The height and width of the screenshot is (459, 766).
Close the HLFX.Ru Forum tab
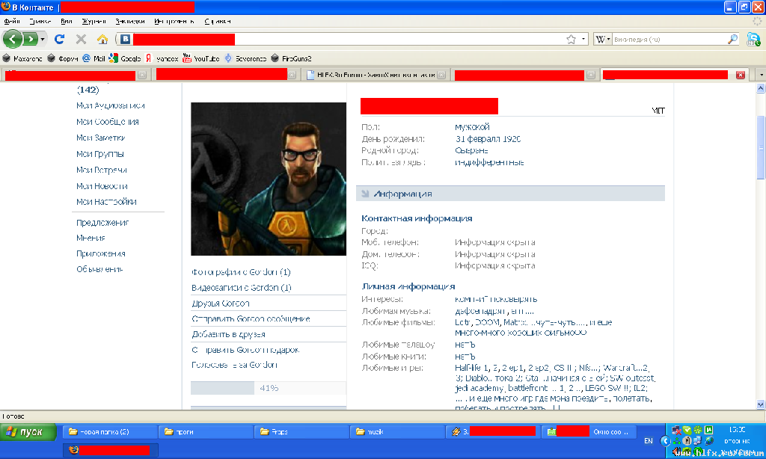441,75
